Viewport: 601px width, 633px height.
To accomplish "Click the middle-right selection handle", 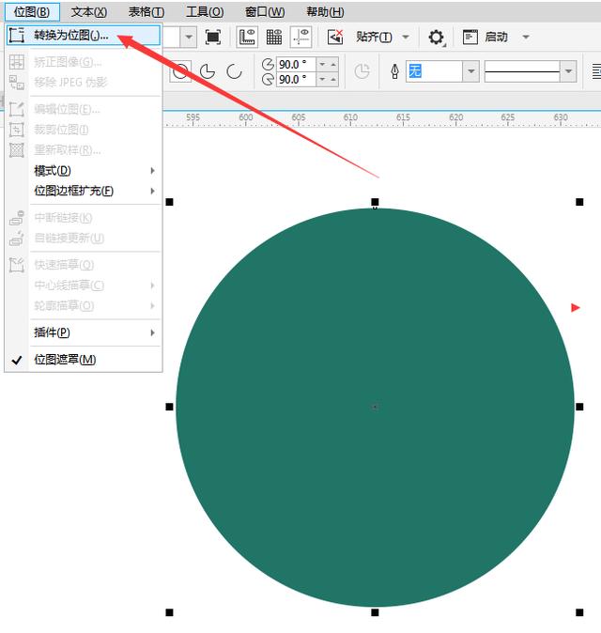I will click(579, 407).
